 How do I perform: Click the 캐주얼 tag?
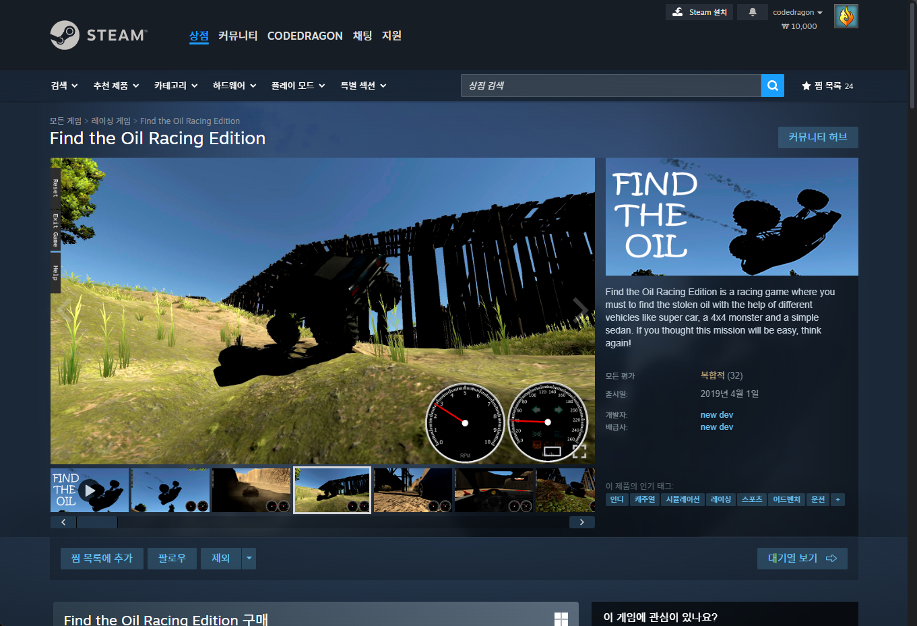645,499
